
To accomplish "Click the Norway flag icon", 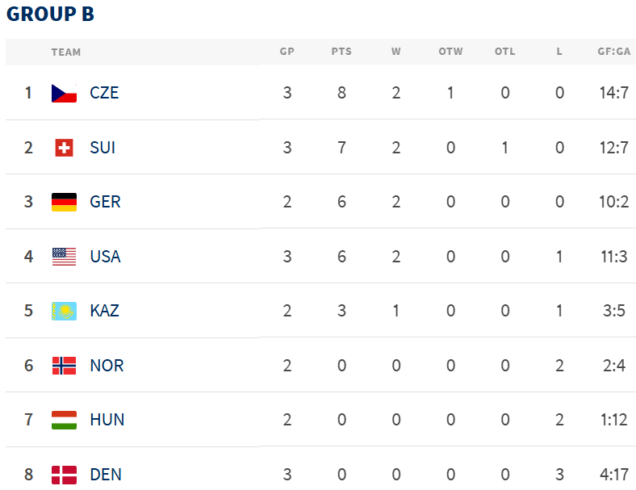I will [64, 366].
